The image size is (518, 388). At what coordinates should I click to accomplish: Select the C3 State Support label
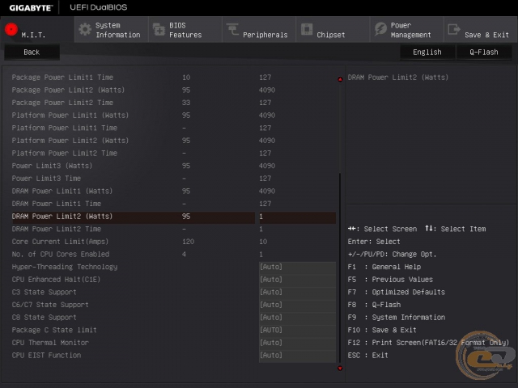45,292
